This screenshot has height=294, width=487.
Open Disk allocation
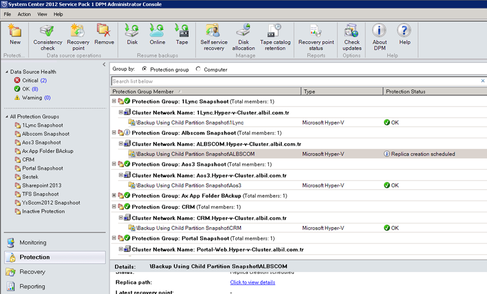click(x=243, y=38)
